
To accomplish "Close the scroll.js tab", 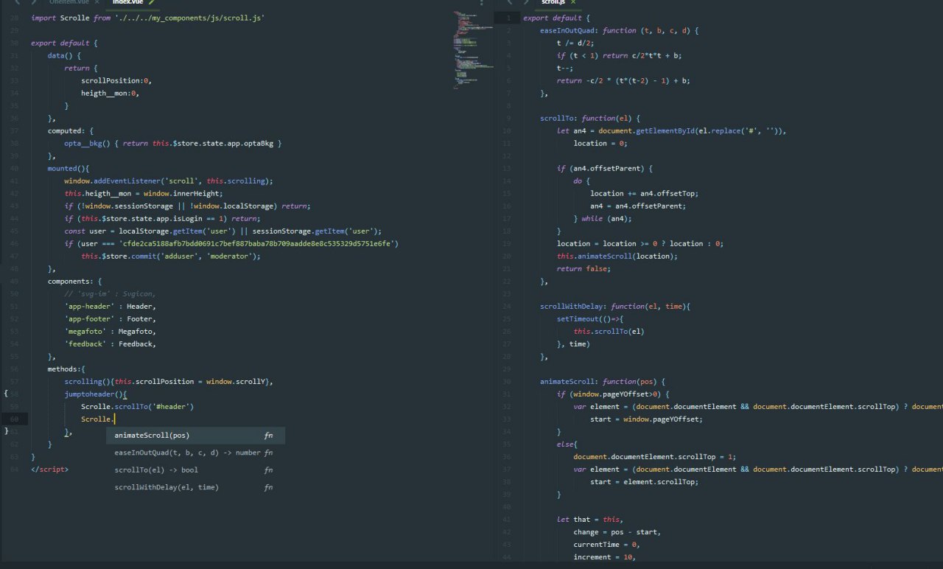I will 572,2.
